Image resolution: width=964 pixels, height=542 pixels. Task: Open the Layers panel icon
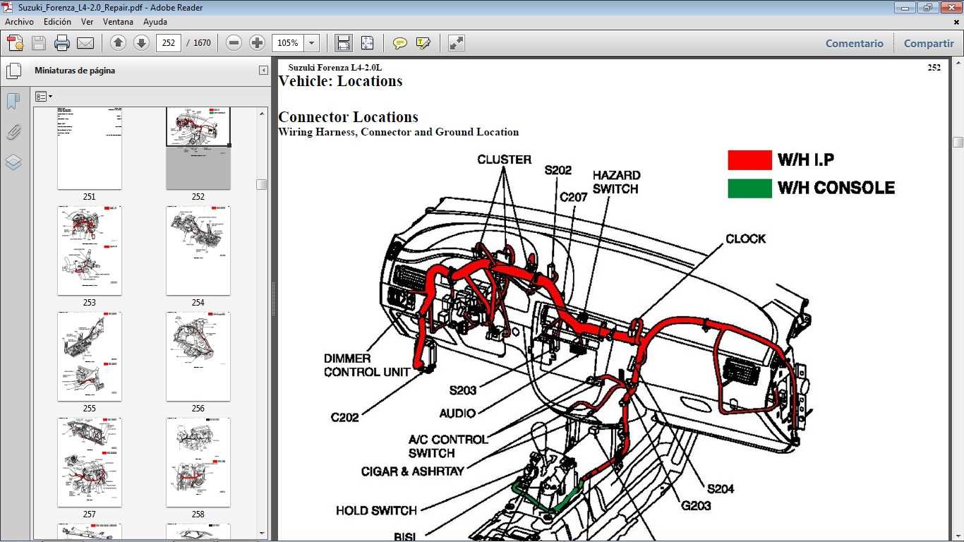pyautogui.click(x=13, y=162)
